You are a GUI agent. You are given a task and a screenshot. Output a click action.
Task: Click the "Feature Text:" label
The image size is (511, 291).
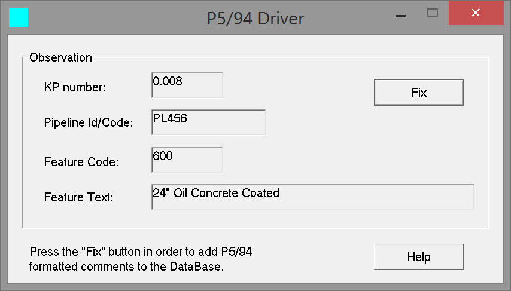[79, 197]
